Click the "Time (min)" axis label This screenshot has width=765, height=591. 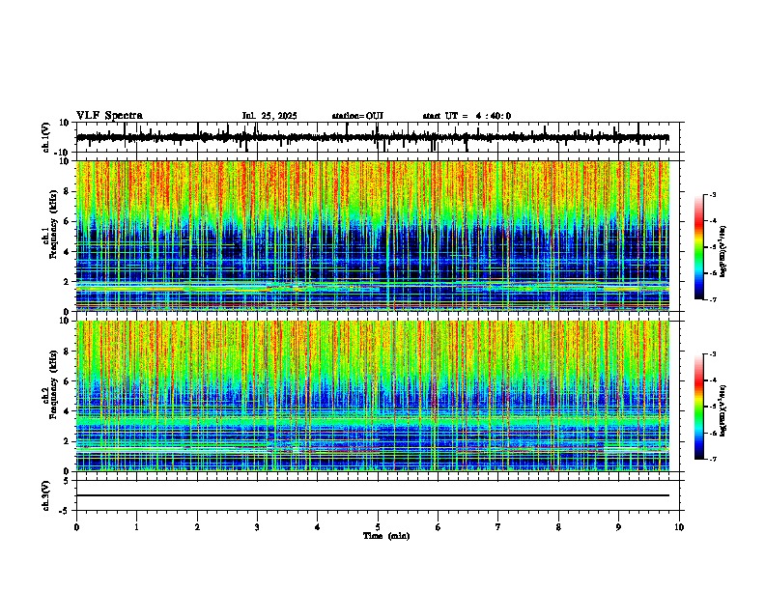[x=386, y=536]
